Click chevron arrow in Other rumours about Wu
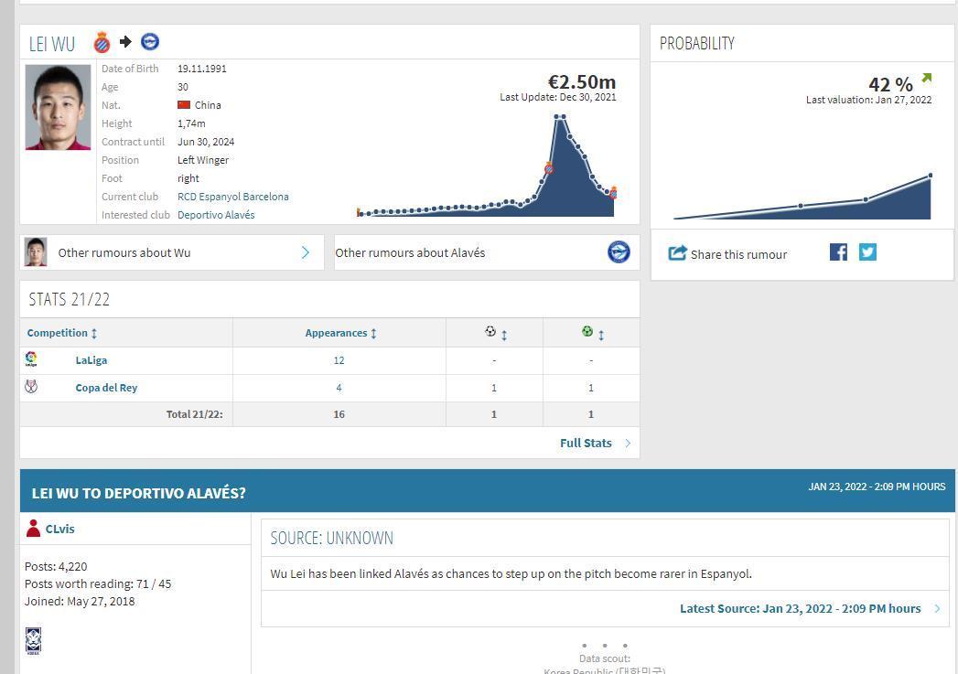 (x=306, y=252)
